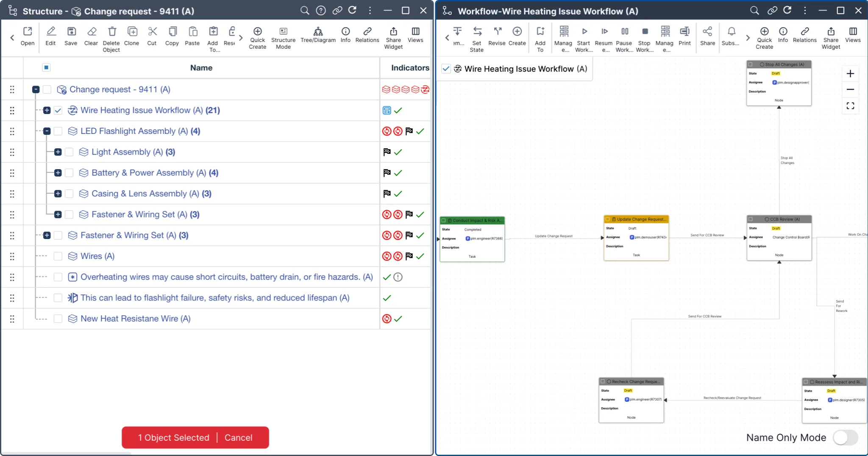Click the Pause Workflow icon
Image resolution: width=868 pixels, height=456 pixels.
pyautogui.click(x=624, y=32)
